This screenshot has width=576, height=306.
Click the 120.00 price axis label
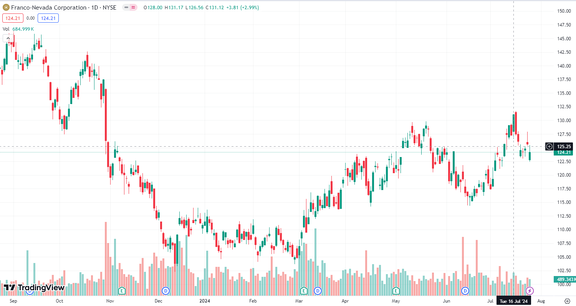[x=564, y=175]
